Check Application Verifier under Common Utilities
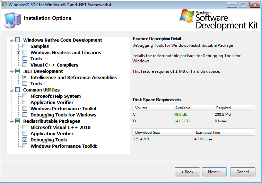The image size is (262, 183). click(x=25, y=102)
